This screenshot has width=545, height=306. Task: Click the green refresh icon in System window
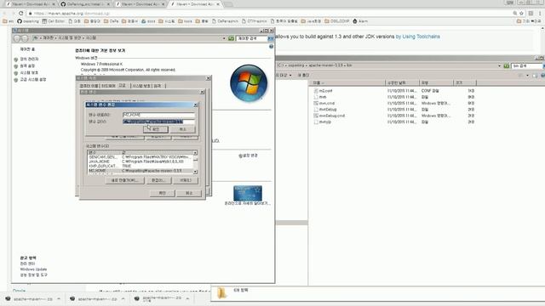(231, 38)
